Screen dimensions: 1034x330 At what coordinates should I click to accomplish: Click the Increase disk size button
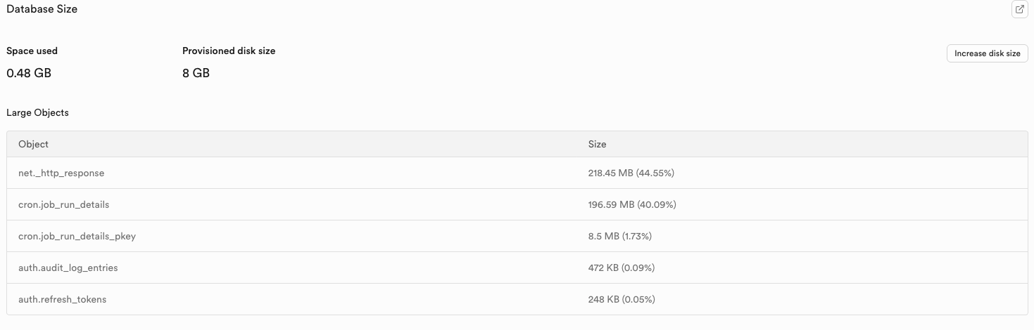[x=987, y=53]
